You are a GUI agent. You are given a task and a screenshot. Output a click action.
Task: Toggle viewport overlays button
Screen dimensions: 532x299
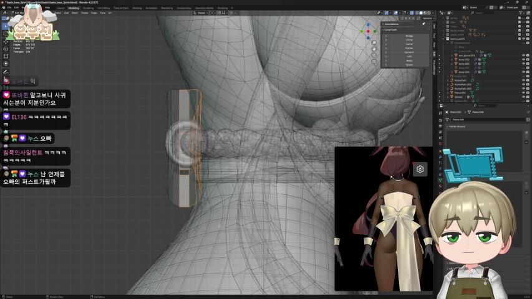pyautogui.click(x=395, y=13)
